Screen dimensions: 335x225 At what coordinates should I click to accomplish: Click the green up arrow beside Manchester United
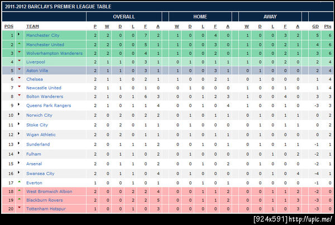click(19, 44)
